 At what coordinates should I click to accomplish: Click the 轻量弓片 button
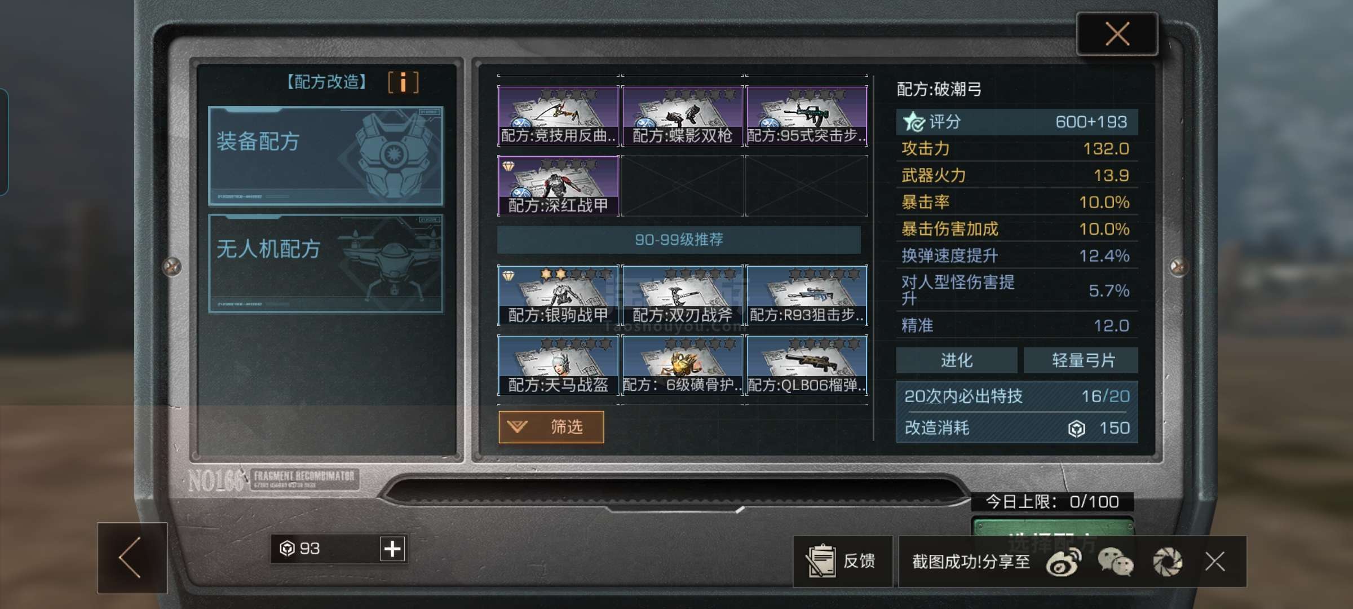[x=1081, y=360]
